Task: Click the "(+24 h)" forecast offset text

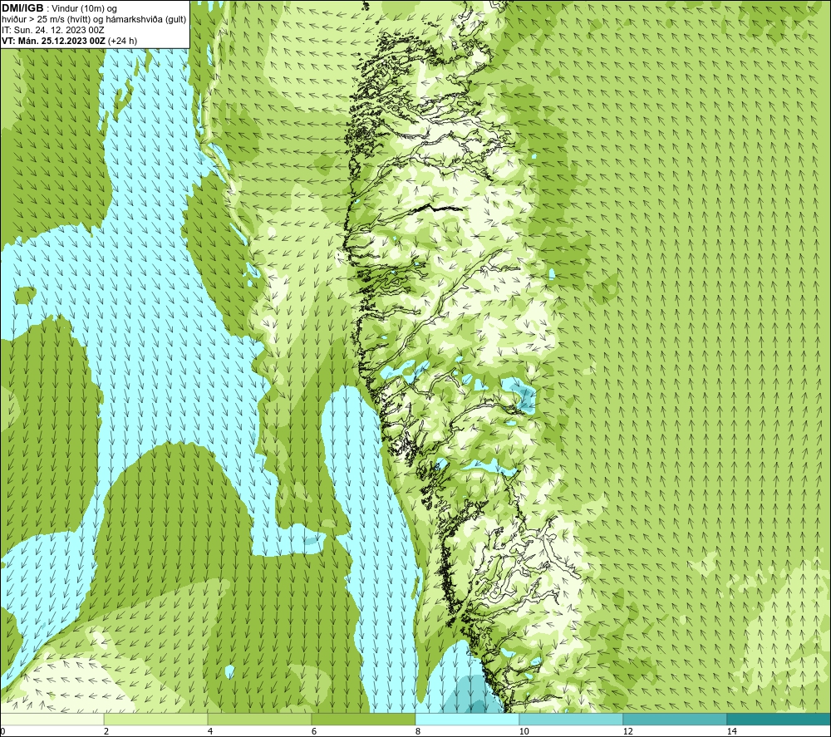Action: pyautogui.click(x=122, y=41)
